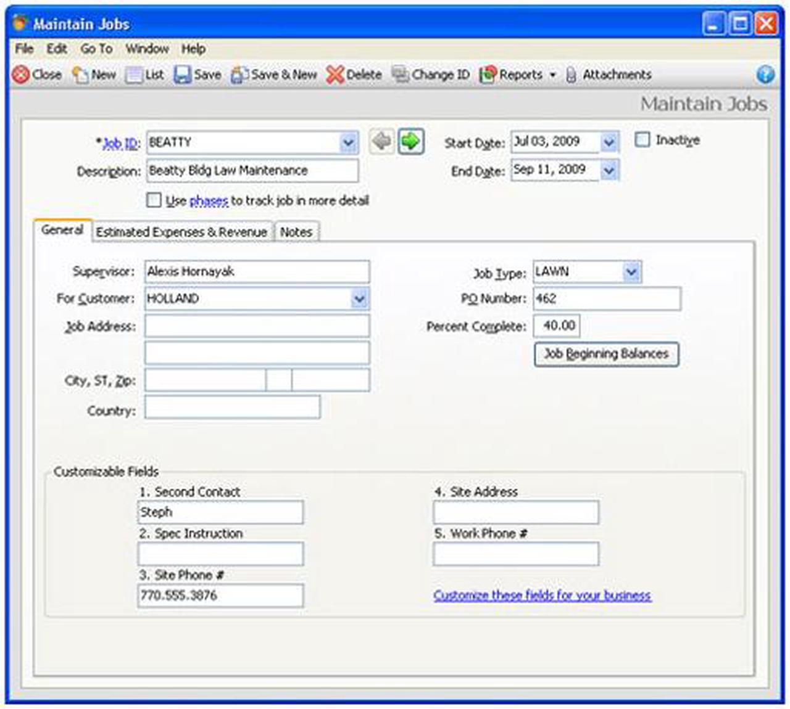Save the job record
Screen dimensions: 790x709
pyautogui.click(x=182, y=75)
